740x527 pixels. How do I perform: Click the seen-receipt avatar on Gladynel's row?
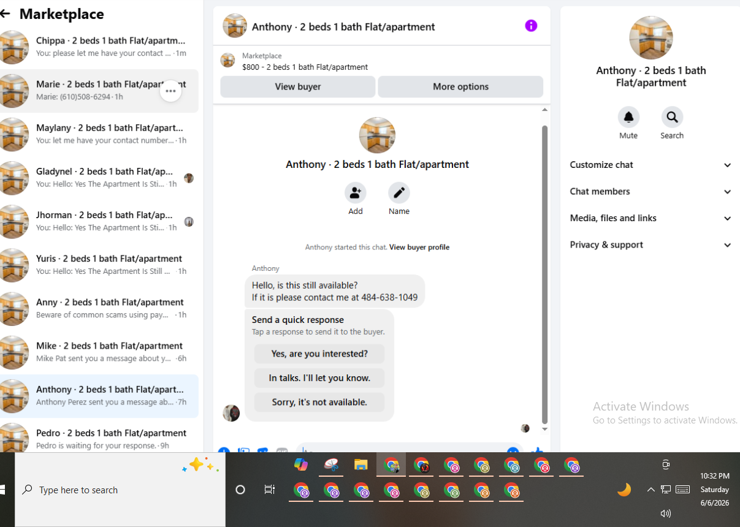189,178
